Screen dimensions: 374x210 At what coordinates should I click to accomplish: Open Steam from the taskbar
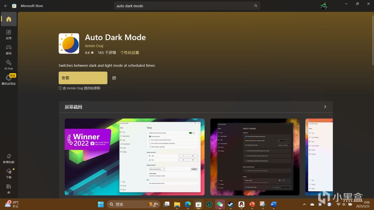tap(231, 204)
